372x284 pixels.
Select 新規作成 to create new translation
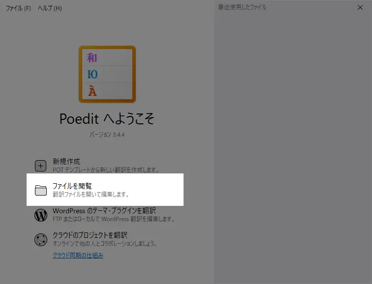(66, 162)
